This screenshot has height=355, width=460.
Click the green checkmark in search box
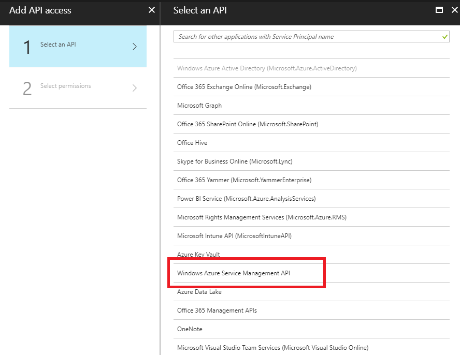coord(445,37)
